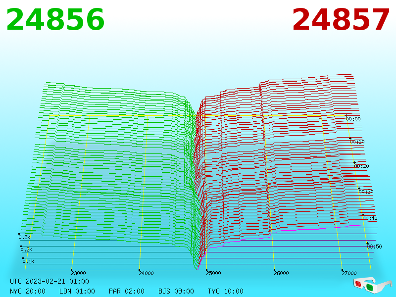Viewport: 396px width, 297px height.
Task: Click the TYO 10:00 clock text
Action: tap(226, 291)
